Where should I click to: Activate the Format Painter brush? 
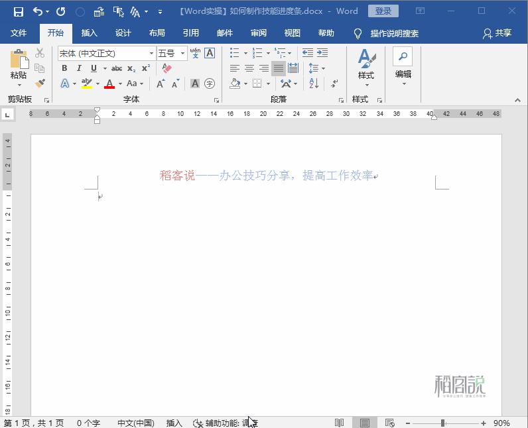[x=40, y=83]
